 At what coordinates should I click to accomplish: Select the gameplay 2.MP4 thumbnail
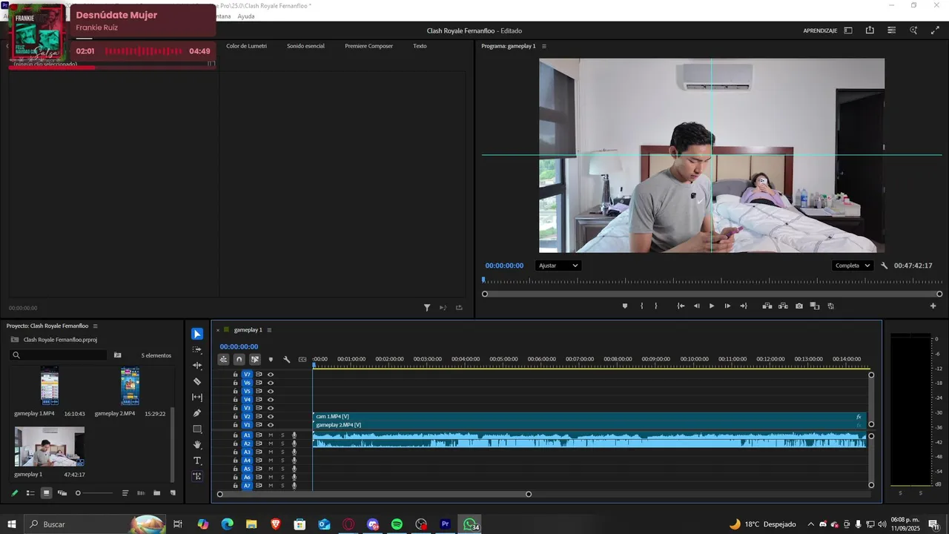[130, 386]
